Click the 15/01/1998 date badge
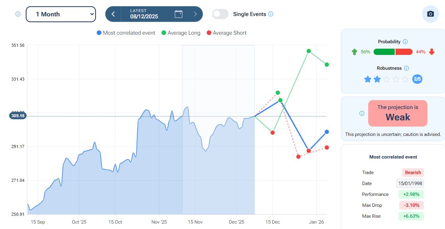This screenshot has height=229, width=445. point(410,183)
